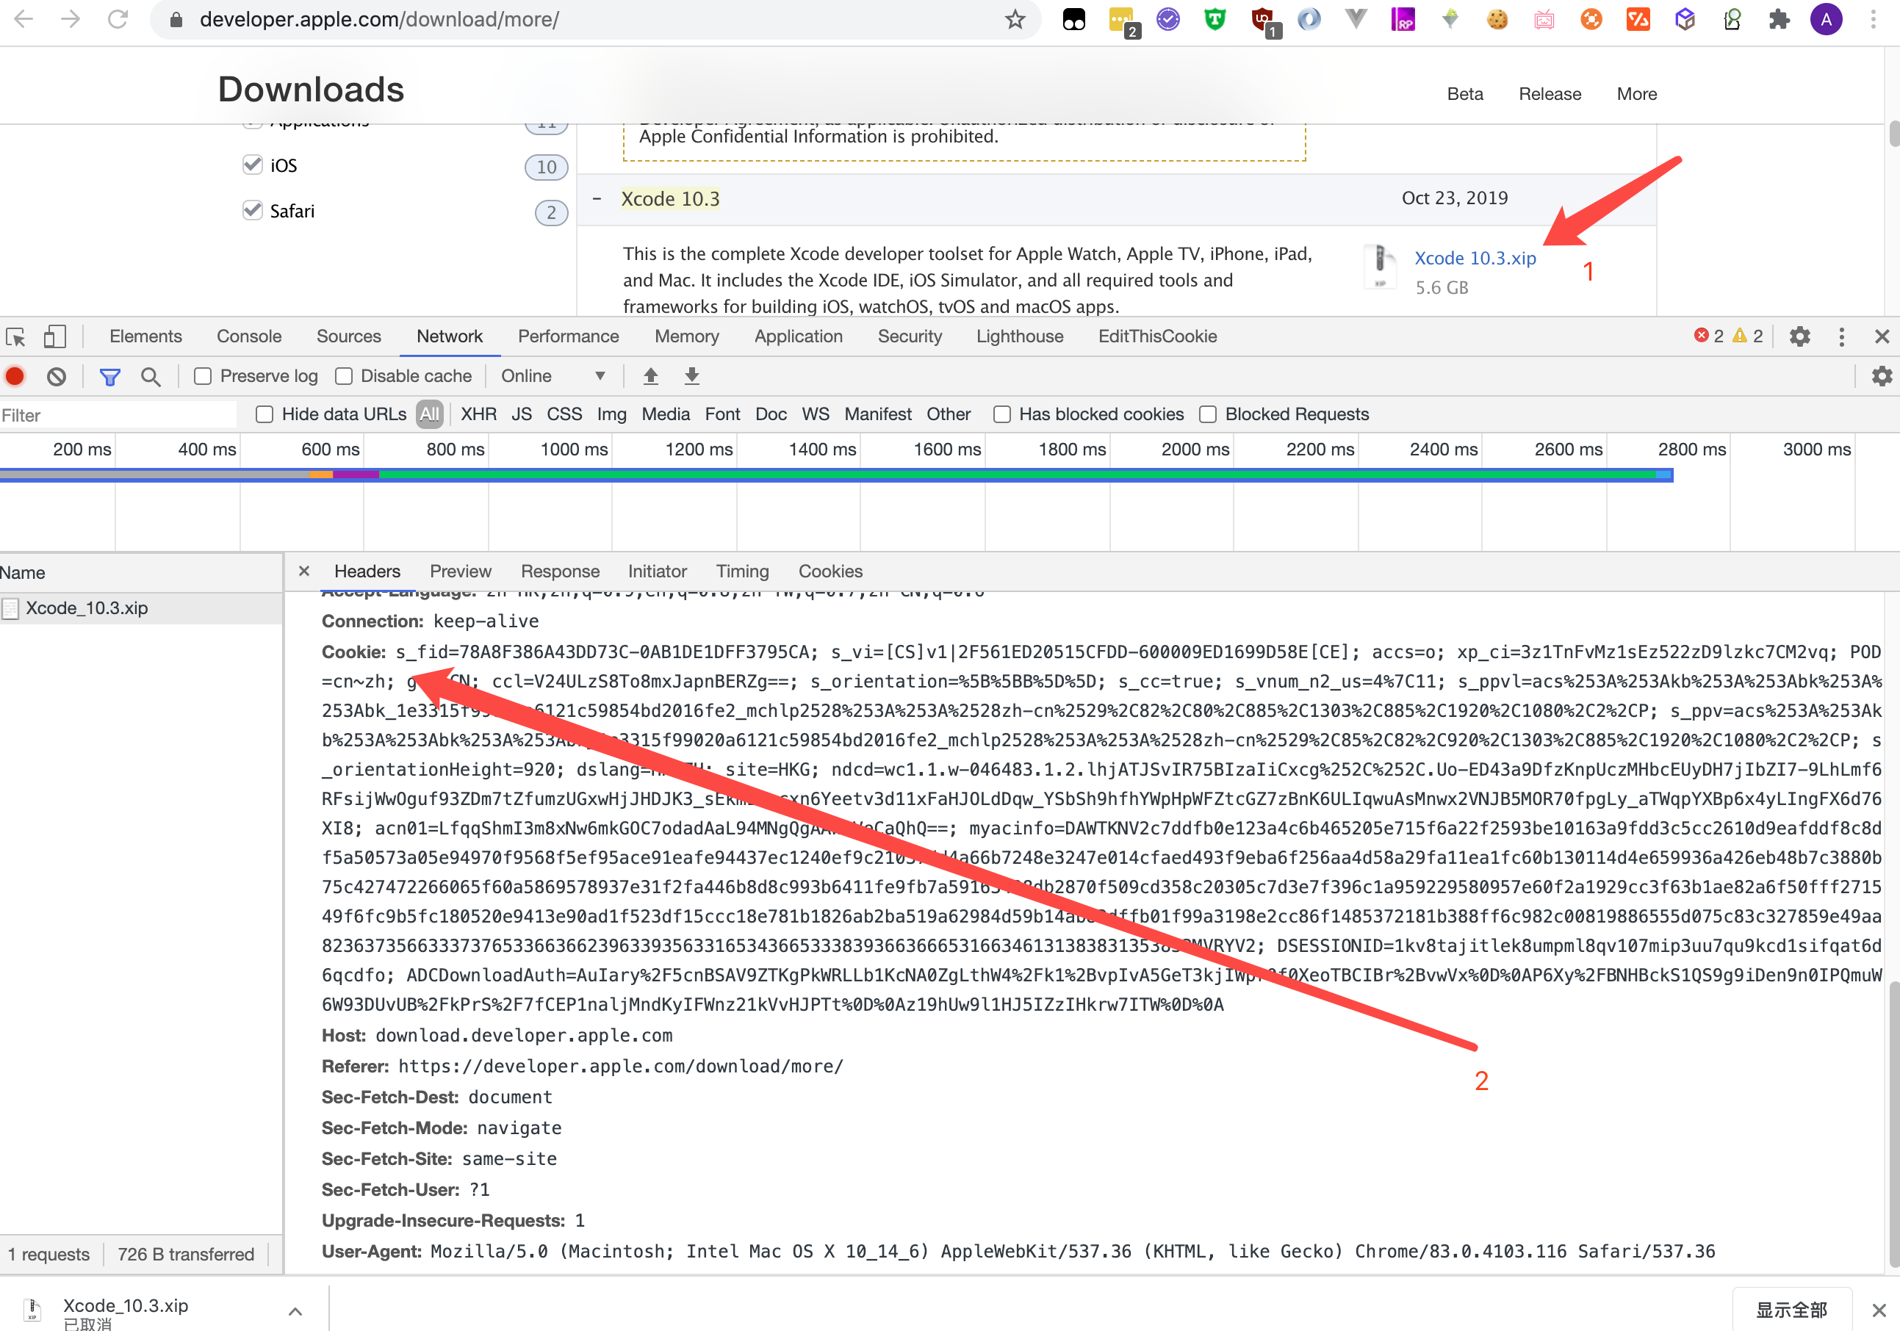
Task: Open the Timing tab of the request
Action: [x=741, y=571]
